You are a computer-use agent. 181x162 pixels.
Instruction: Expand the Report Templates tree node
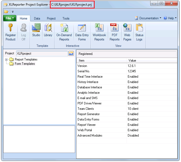pos(6,59)
